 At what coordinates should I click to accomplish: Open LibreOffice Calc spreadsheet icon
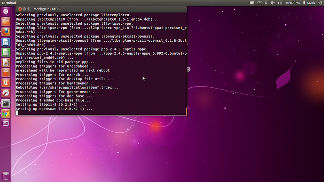pyautogui.click(x=6, y=52)
